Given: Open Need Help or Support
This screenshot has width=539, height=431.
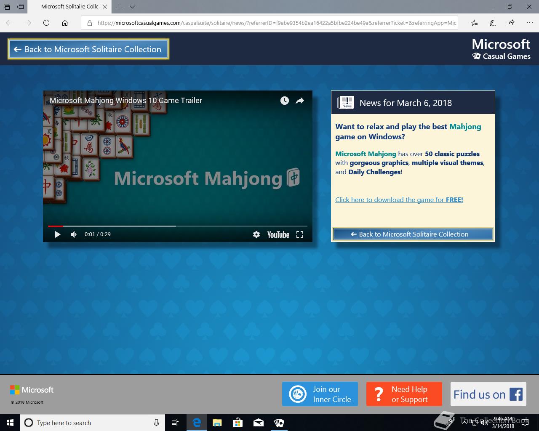Looking at the screenshot, I should (x=404, y=394).
